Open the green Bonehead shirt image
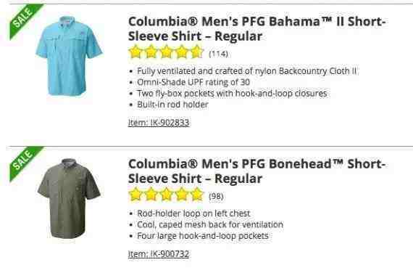Screen dimensions: 413x273 coord(69,198)
